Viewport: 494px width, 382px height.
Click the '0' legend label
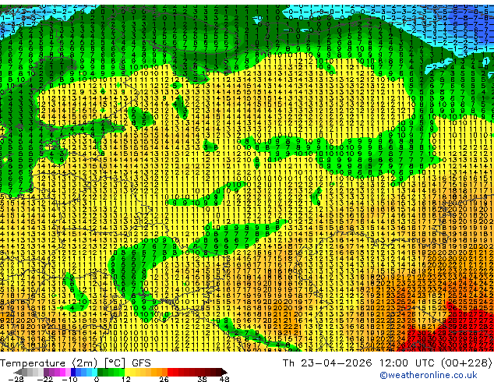click(97, 379)
